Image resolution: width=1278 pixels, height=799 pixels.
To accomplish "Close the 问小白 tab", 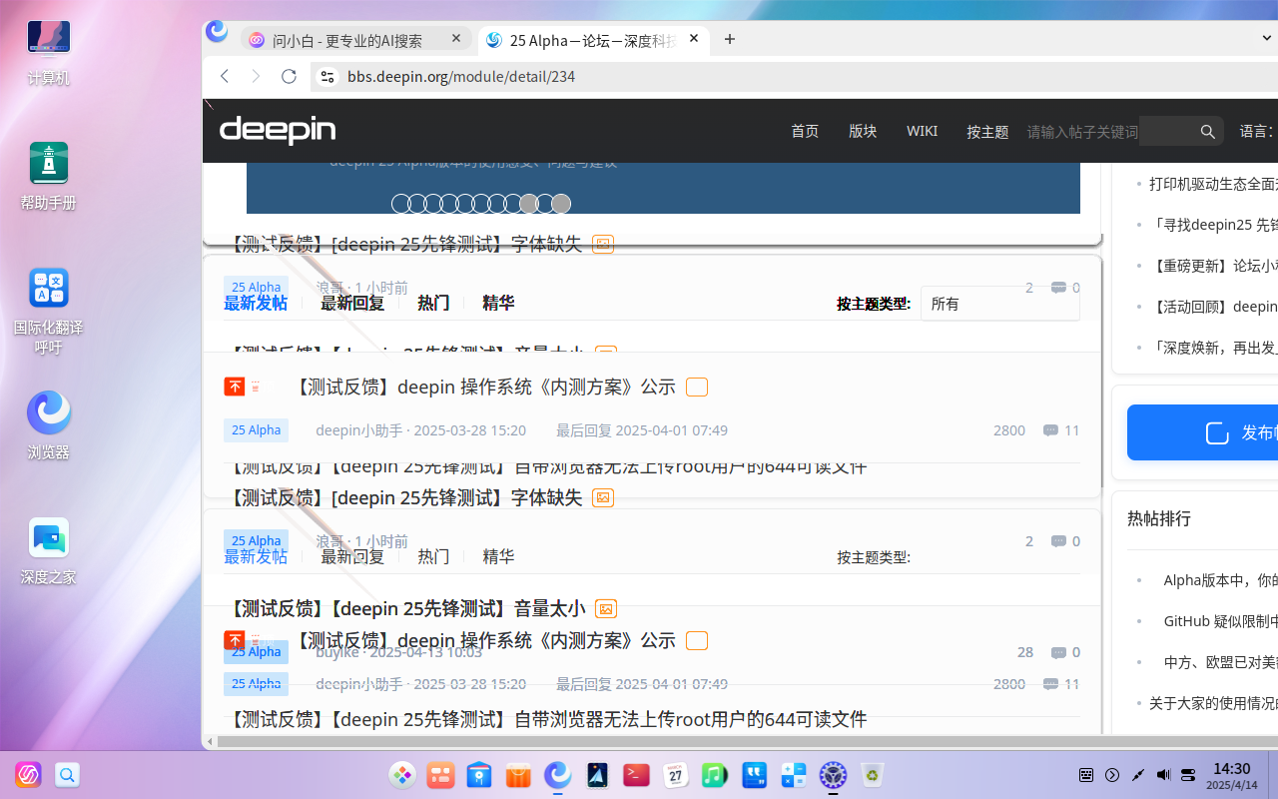I will pyautogui.click(x=456, y=39).
